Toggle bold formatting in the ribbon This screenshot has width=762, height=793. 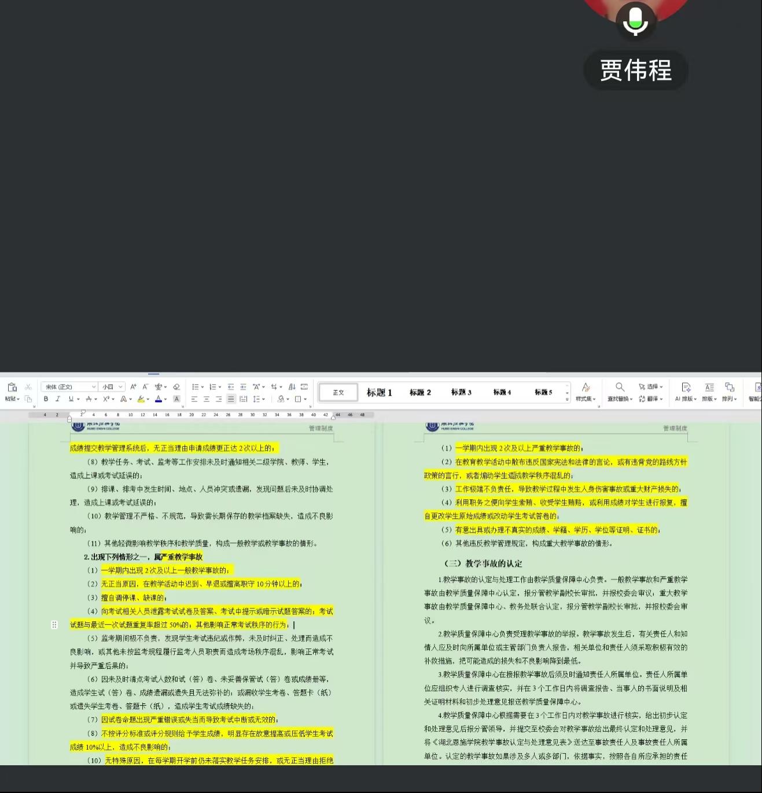(46, 399)
